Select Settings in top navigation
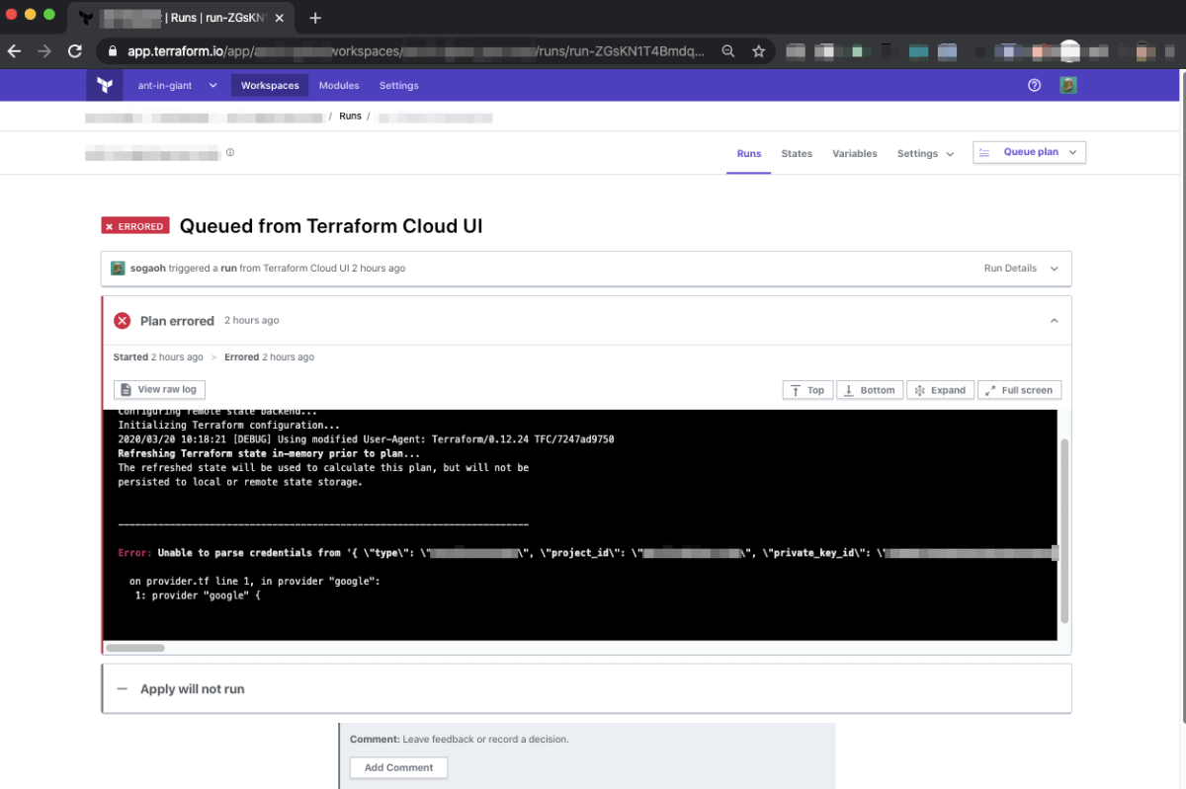1186x789 pixels. tap(399, 86)
